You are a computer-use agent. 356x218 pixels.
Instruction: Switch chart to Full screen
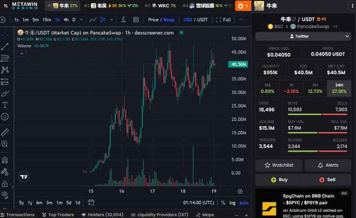coord(224,20)
